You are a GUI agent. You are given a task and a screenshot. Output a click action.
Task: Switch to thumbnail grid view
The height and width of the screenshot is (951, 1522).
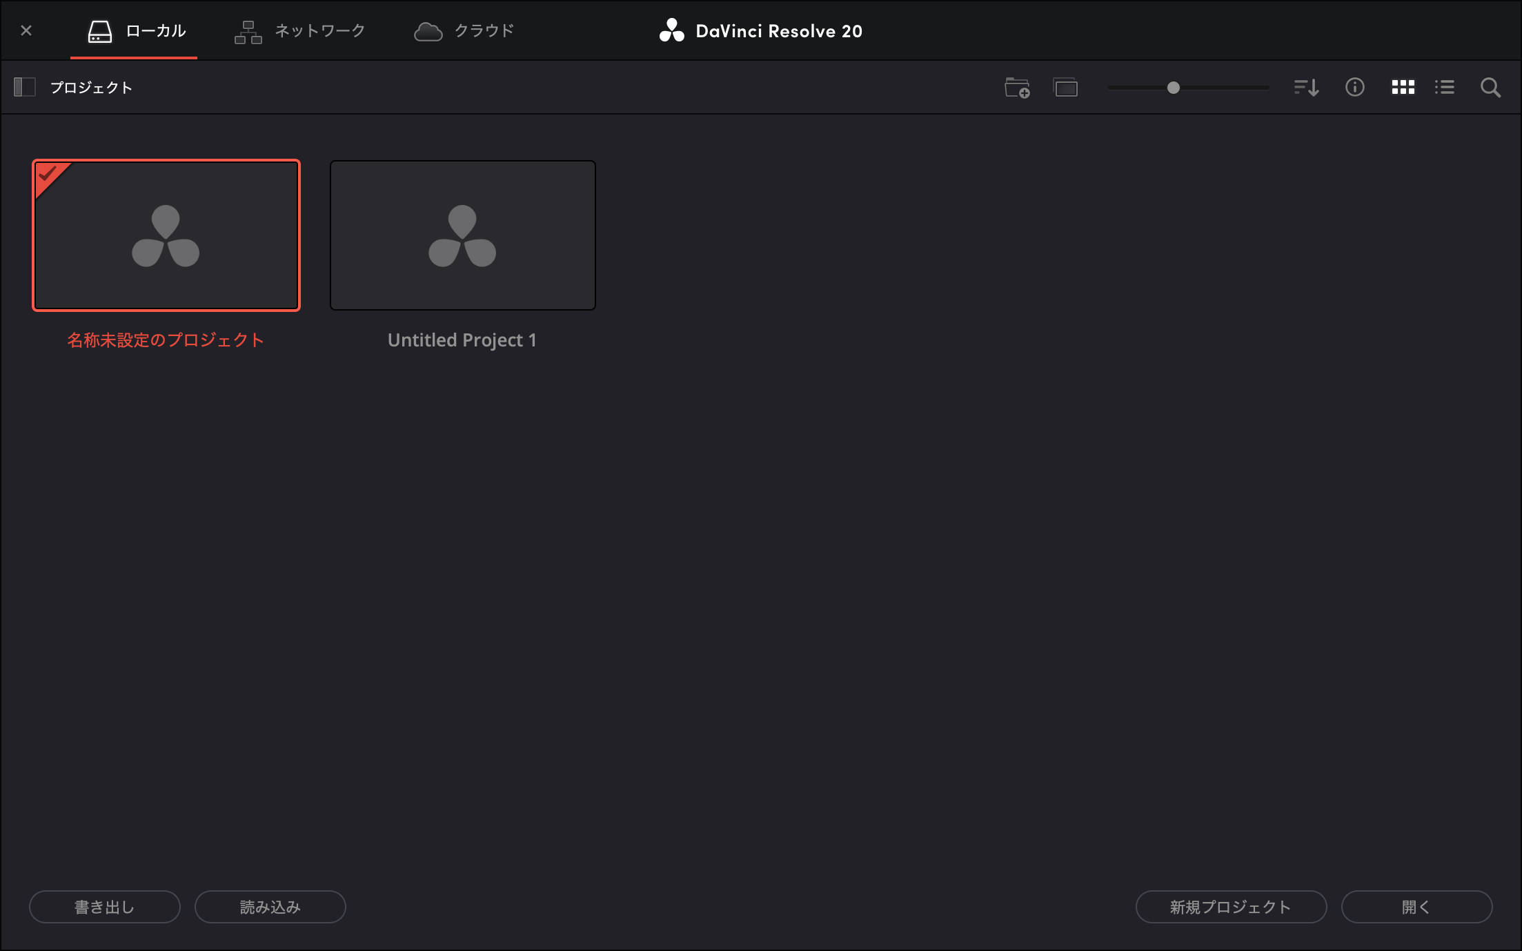pos(1403,88)
